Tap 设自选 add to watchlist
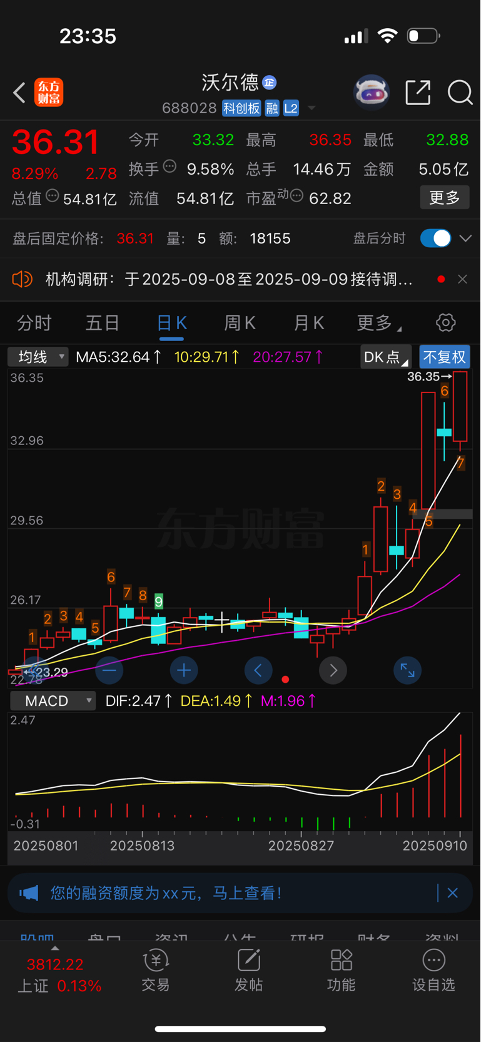Viewport: 481px width, 1042px height. [x=433, y=970]
